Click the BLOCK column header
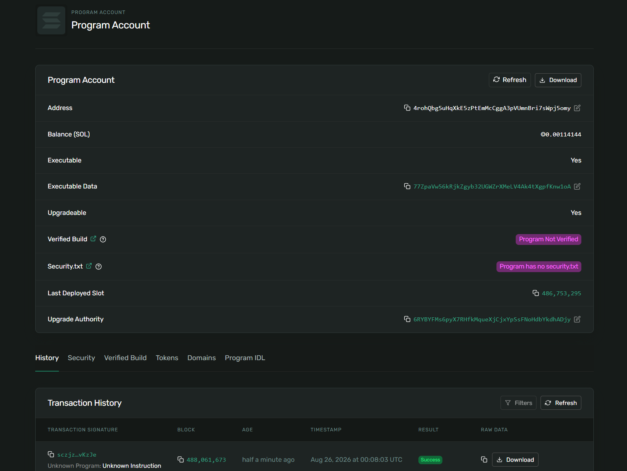The width and height of the screenshot is (627, 471). [x=186, y=430]
